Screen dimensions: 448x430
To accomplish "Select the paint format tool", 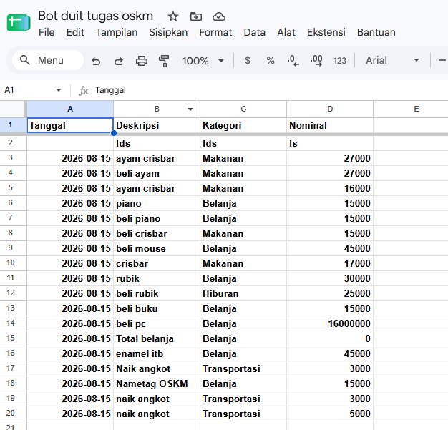I will 164,61.
